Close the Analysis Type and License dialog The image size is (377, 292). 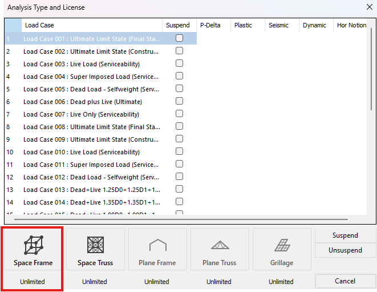click(370, 7)
